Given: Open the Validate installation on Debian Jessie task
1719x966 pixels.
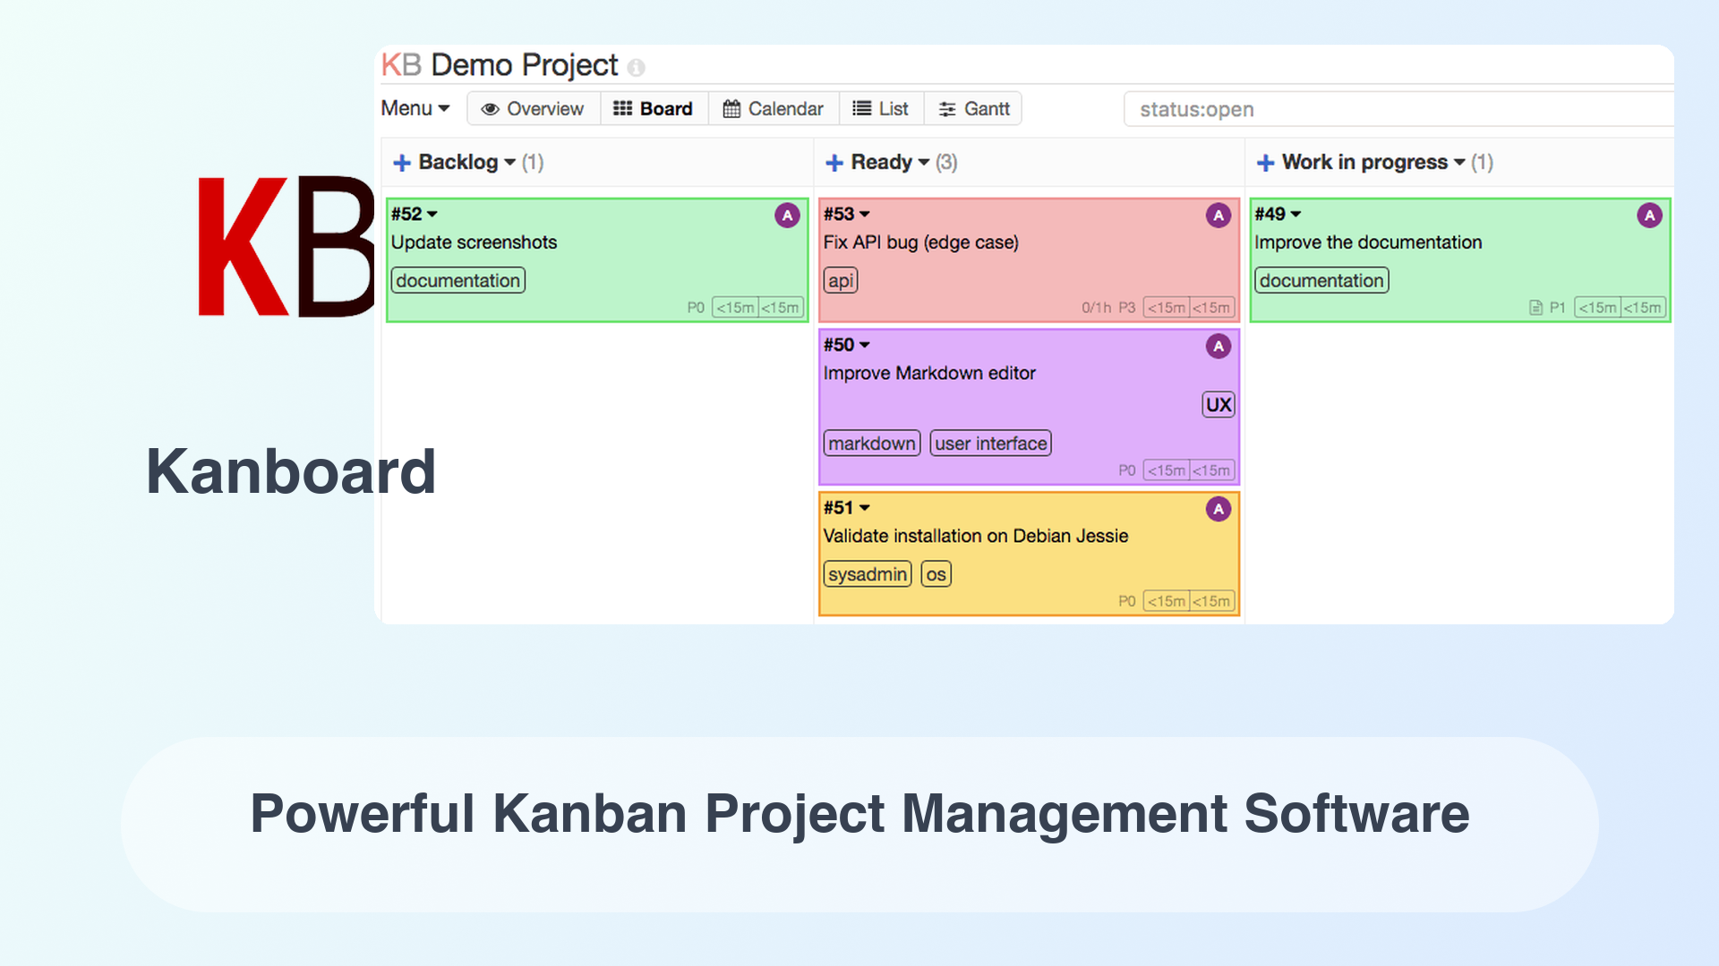Looking at the screenshot, I should 976,536.
